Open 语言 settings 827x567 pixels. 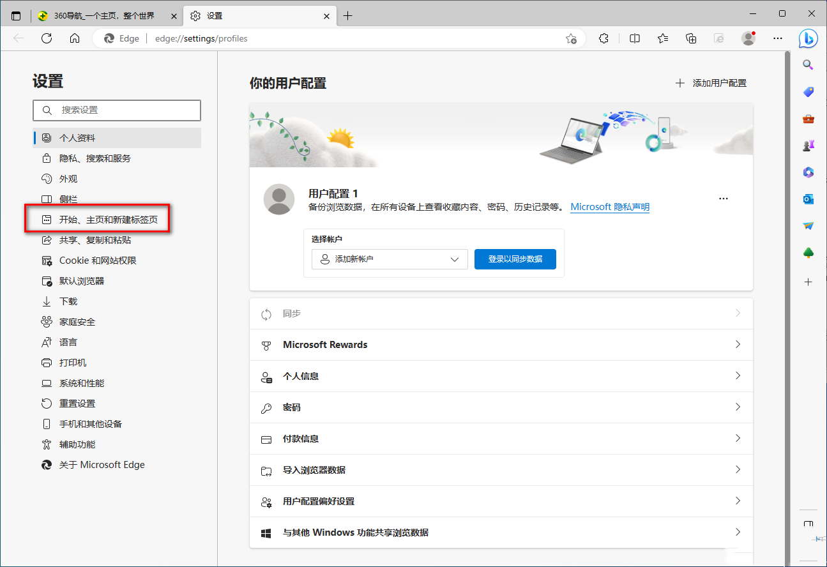pyautogui.click(x=117, y=342)
